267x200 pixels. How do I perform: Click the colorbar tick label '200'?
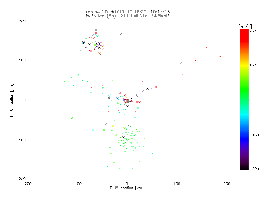coord(253,31)
